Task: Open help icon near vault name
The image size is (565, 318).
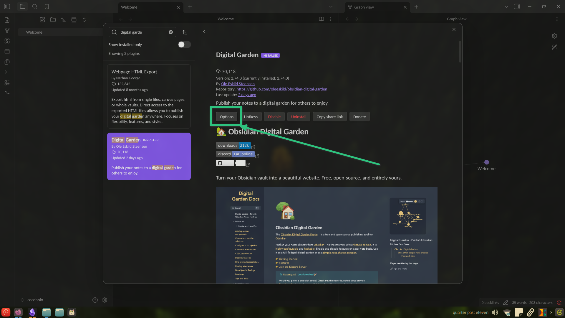Action: [95, 300]
